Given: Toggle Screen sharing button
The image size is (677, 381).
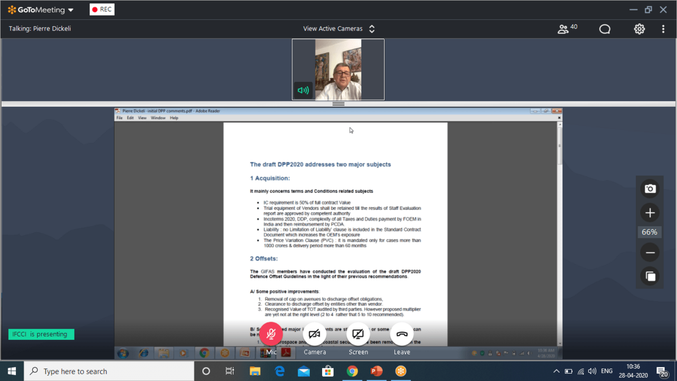Looking at the screenshot, I should pyautogui.click(x=358, y=334).
